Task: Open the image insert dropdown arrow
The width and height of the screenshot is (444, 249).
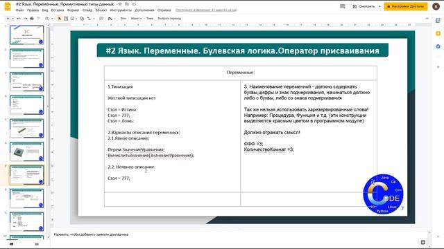Action: [x=76, y=19]
